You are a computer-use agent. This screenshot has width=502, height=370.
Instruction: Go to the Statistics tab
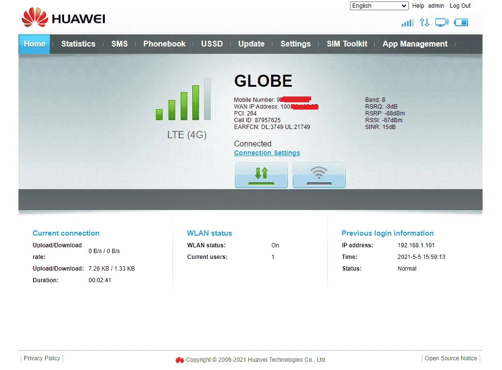78,44
